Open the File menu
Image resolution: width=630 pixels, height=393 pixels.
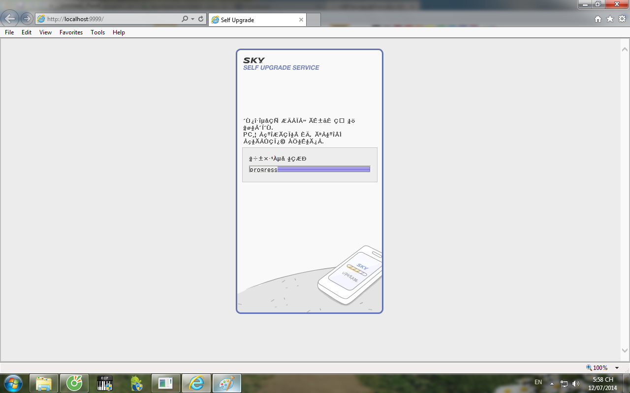coord(9,32)
